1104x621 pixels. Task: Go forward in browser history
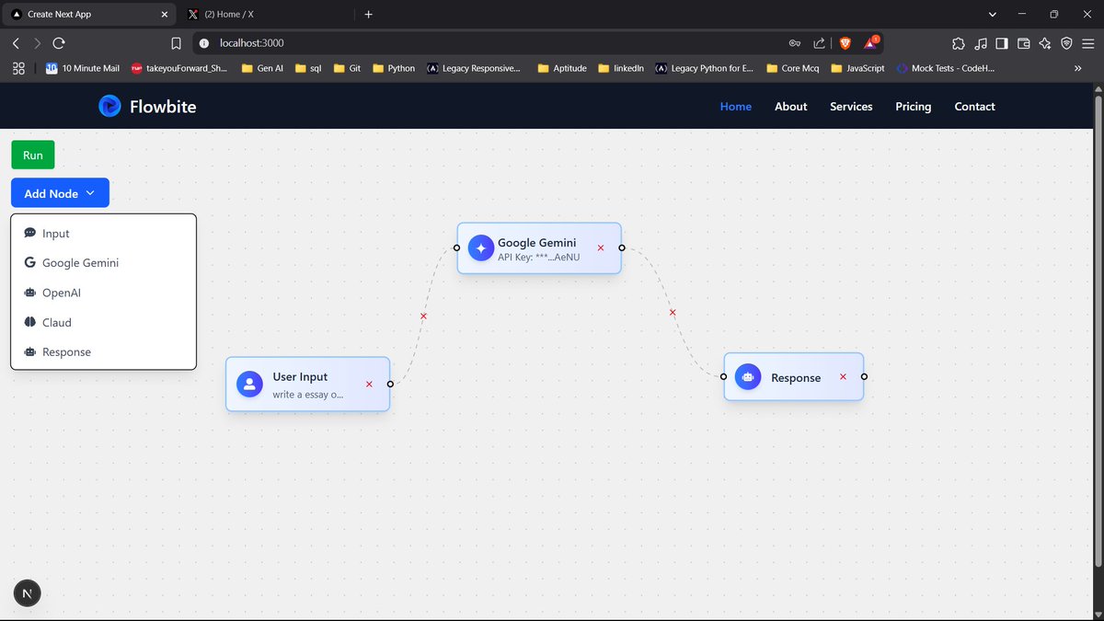pos(37,43)
